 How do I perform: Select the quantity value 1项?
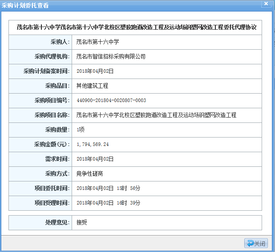[x=81, y=130]
